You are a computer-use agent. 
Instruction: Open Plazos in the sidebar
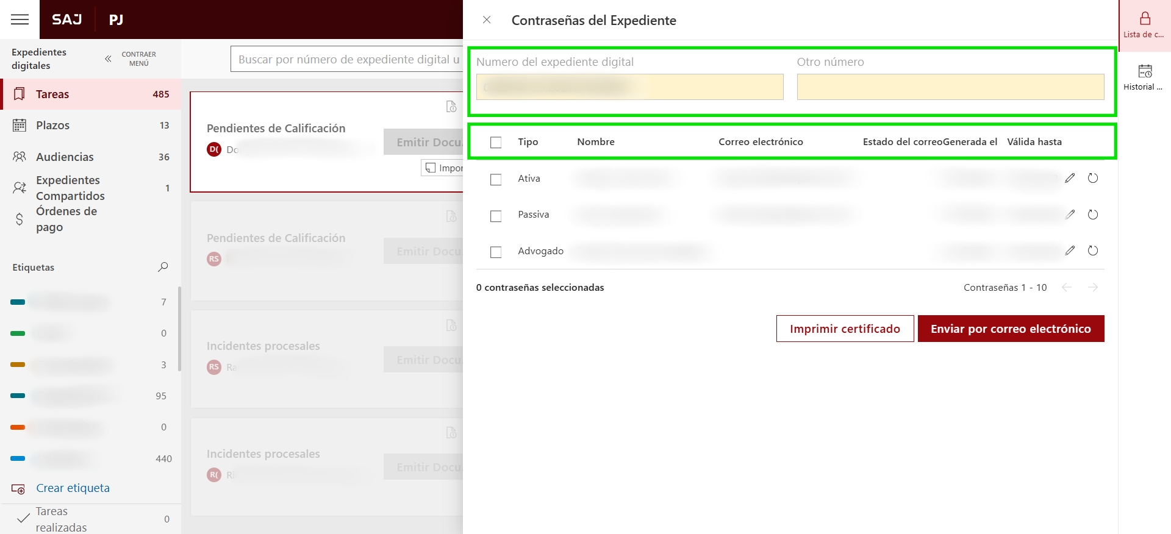[x=53, y=126]
